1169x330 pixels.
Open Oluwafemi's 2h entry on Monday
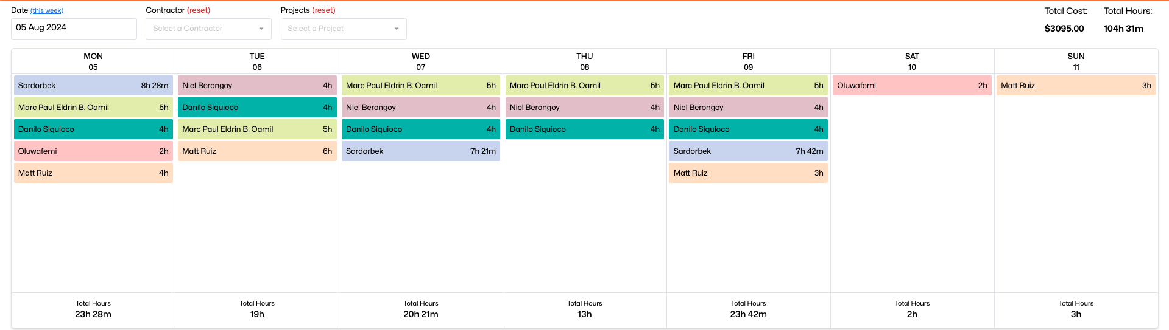pos(93,151)
